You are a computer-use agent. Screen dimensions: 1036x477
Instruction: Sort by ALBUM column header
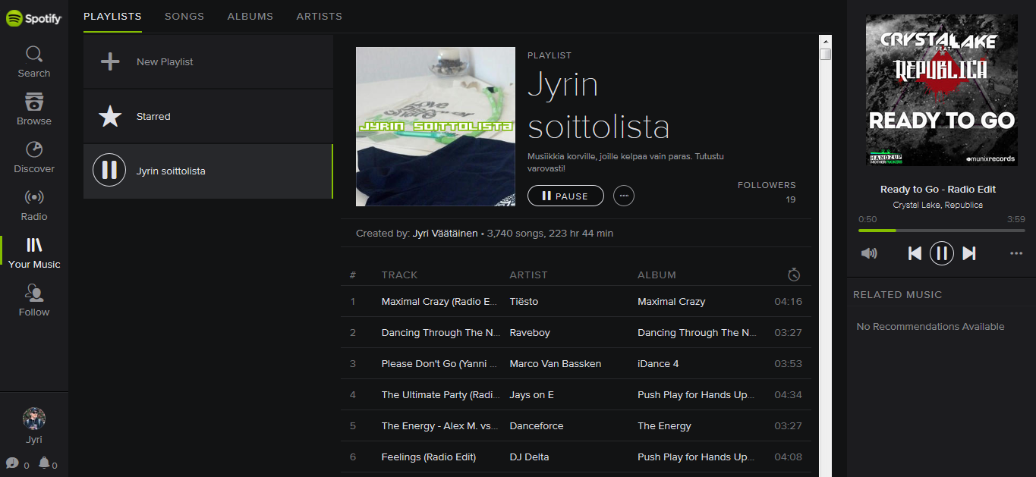(657, 275)
